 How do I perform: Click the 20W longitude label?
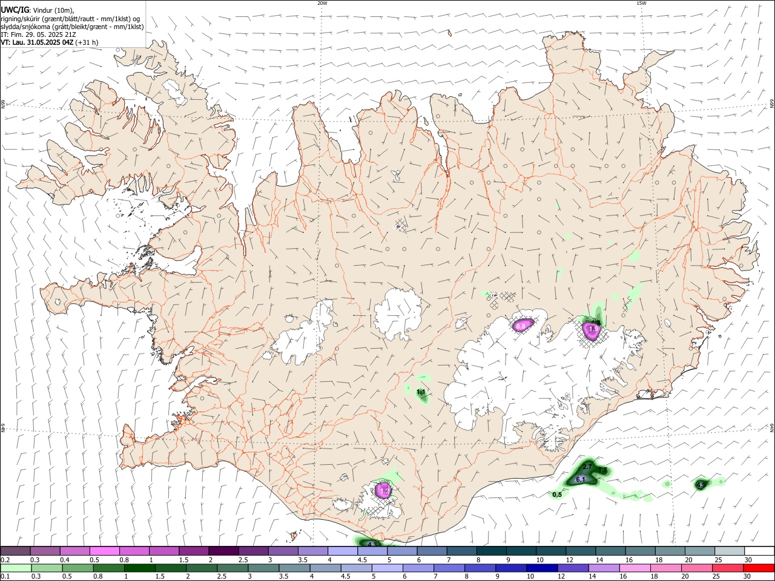[x=322, y=3]
